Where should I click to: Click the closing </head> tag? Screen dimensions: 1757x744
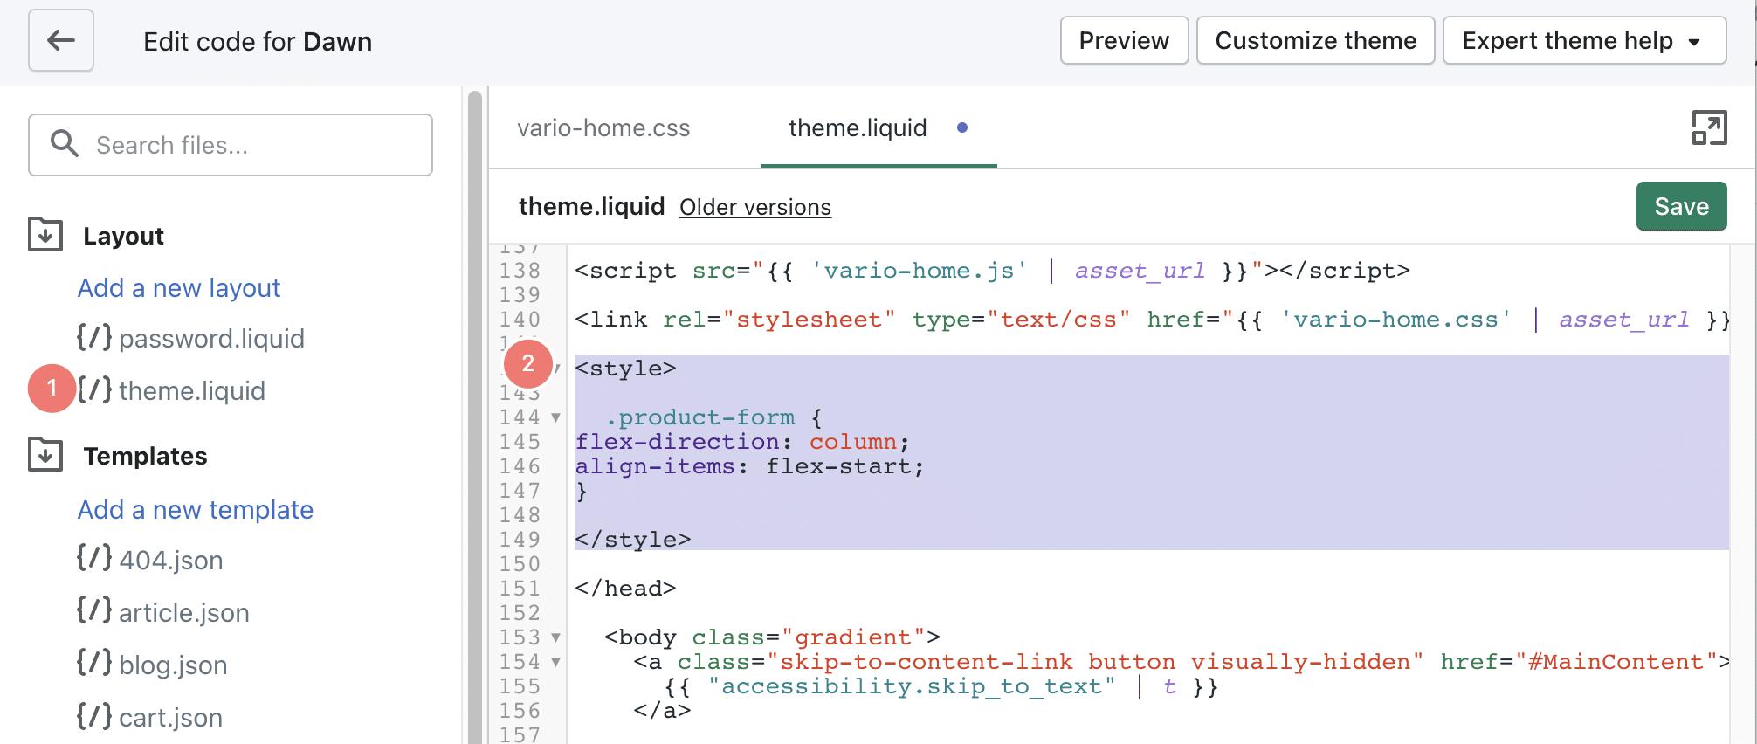tap(625, 589)
